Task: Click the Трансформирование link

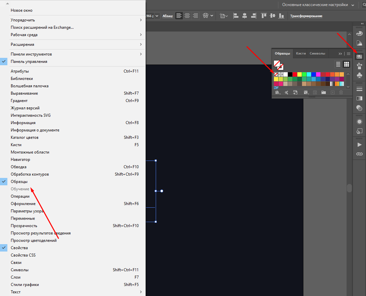Action: 306,16
